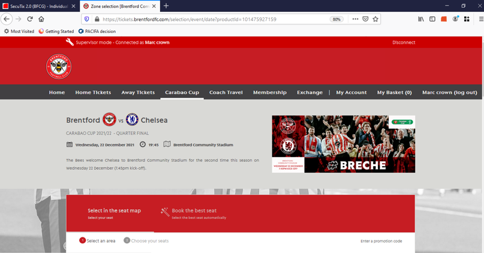This screenshot has width=484, height=253.
Task: Open the extensions grid icon
Action: click(467, 19)
